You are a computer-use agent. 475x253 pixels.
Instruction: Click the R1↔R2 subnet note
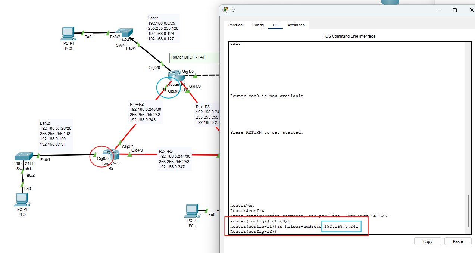point(145,112)
